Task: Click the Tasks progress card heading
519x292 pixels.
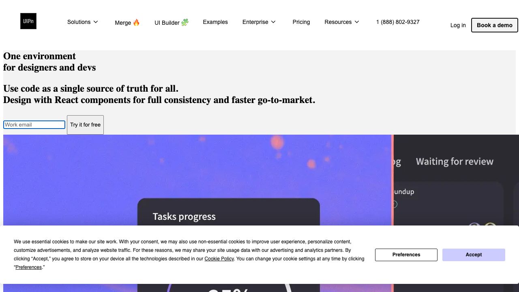Action: tap(184, 217)
